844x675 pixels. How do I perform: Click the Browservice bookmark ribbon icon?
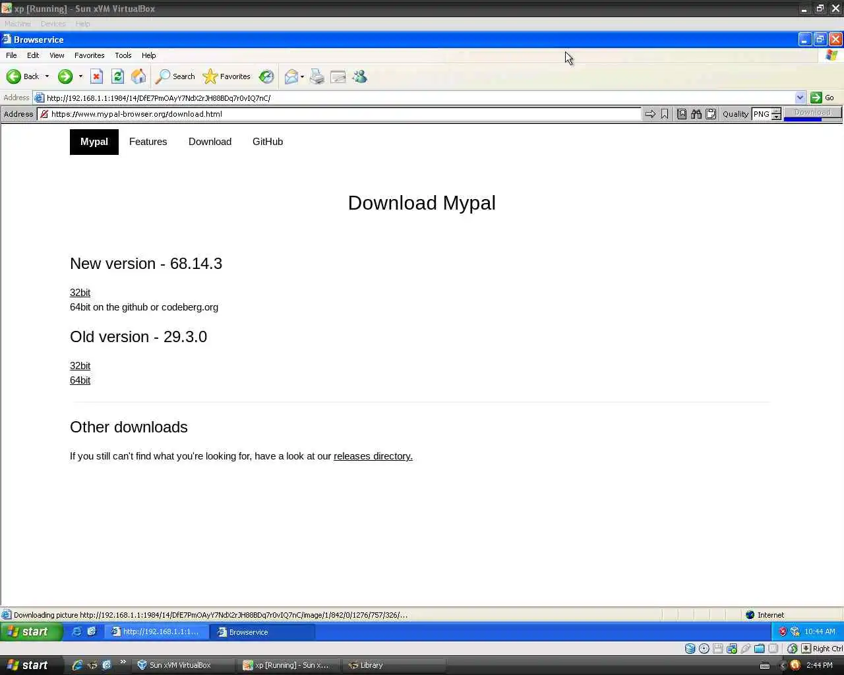pyautogui.click(x=665, y=114)
